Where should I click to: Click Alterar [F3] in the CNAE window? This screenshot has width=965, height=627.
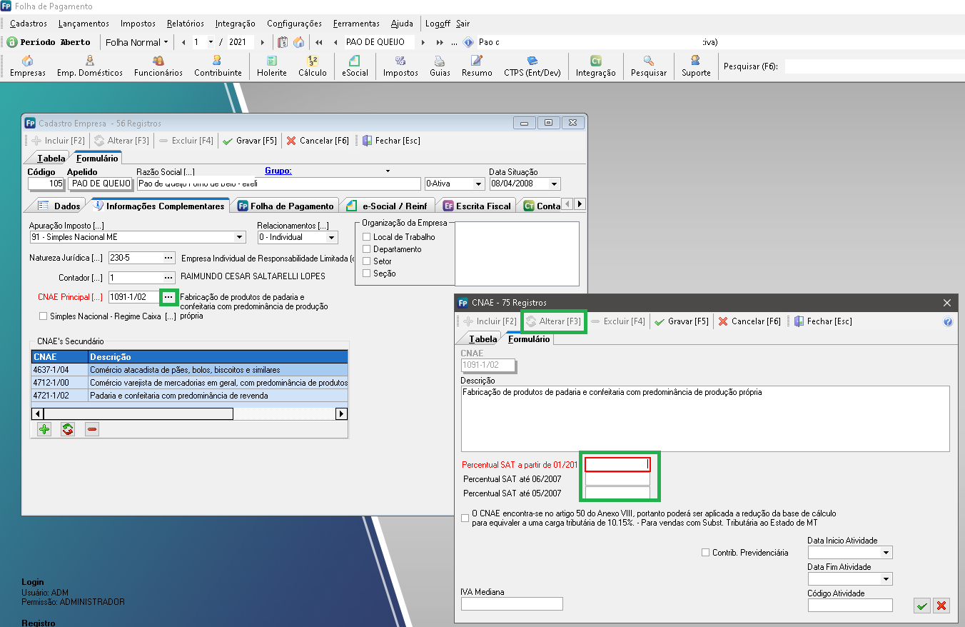point(554,321)
